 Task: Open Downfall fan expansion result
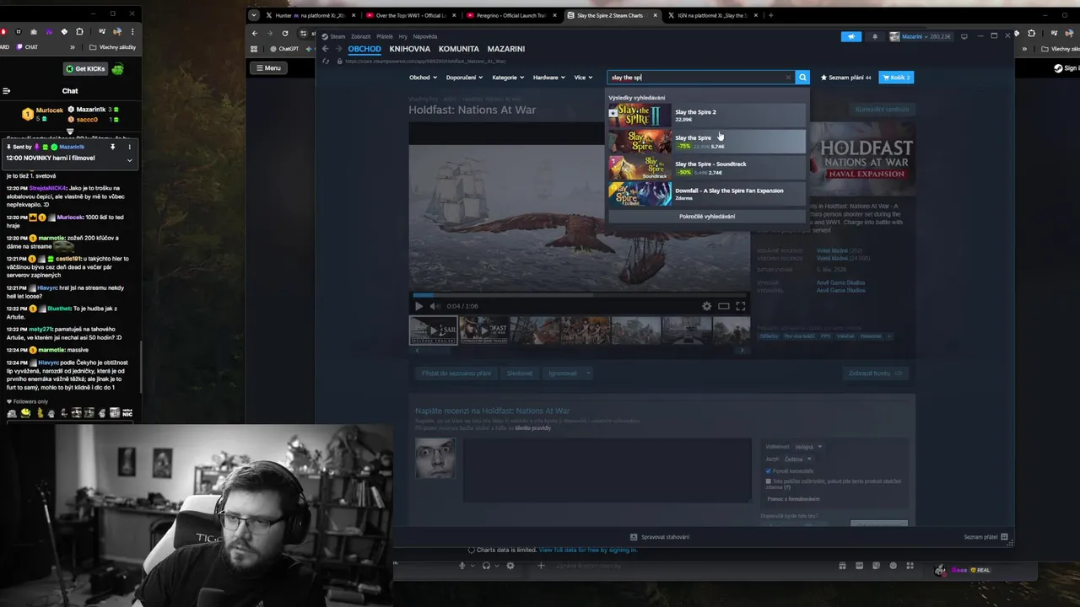point(707,194)
